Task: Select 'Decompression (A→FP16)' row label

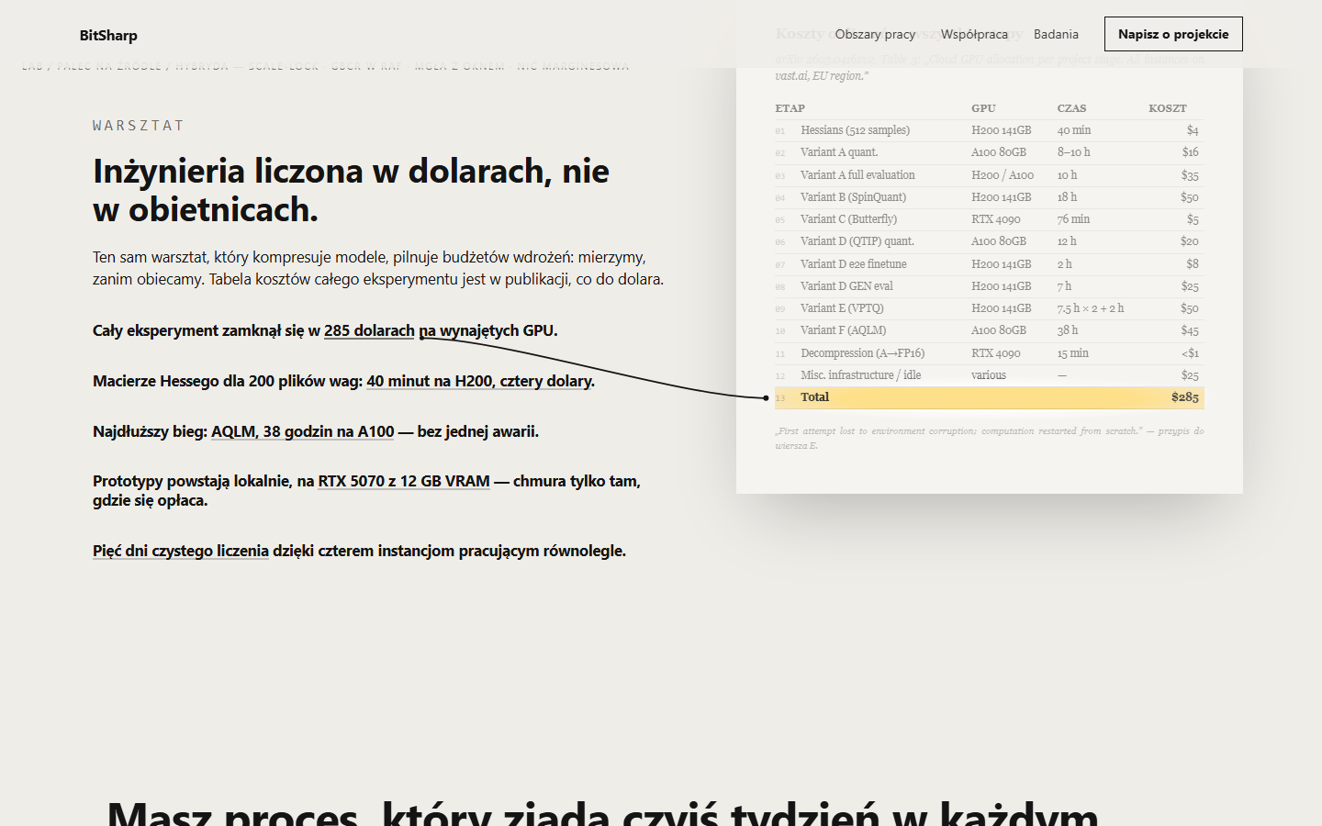Action: [x=862, y=353]
